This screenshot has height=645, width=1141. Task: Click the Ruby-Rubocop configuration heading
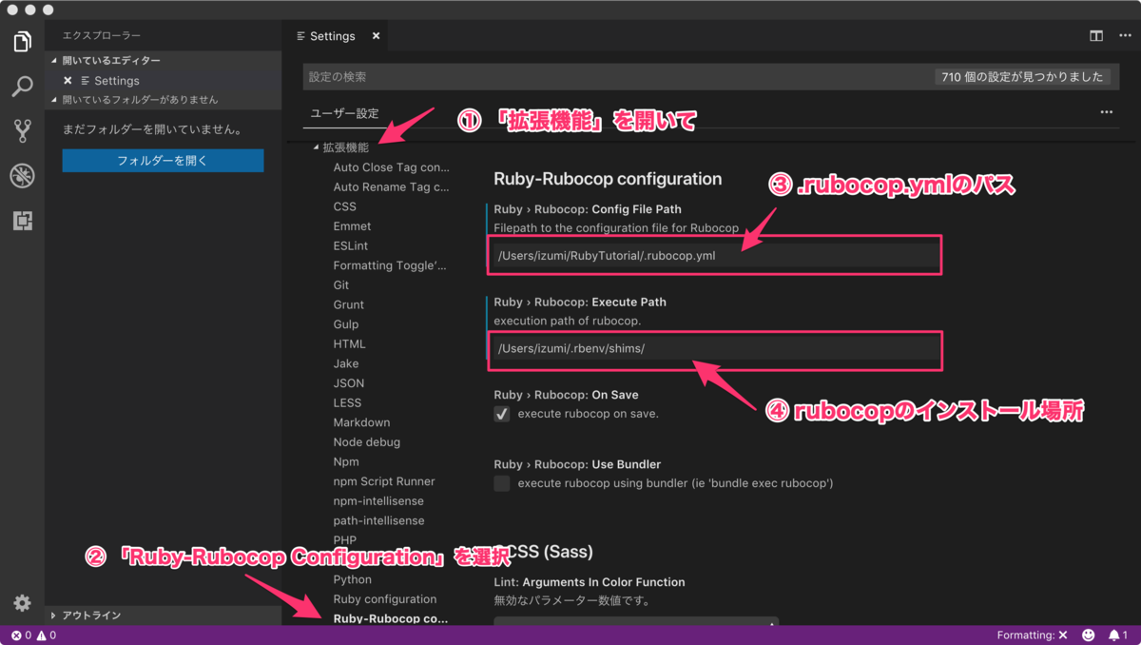click(x=608, y=178)
